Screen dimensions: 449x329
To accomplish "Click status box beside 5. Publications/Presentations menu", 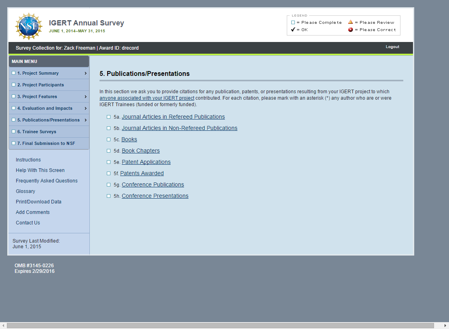I will pos(13,120).
